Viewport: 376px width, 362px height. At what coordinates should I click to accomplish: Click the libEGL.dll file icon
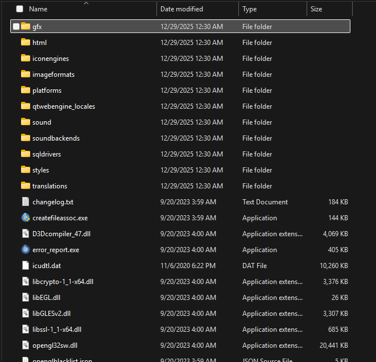(26, 298)
